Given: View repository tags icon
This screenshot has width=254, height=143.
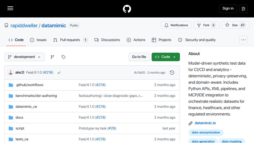Looking at the screenshot, I should click(63, 57).
